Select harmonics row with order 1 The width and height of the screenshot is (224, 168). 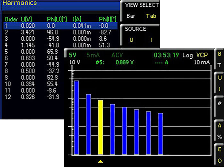(x=60, y=26)
